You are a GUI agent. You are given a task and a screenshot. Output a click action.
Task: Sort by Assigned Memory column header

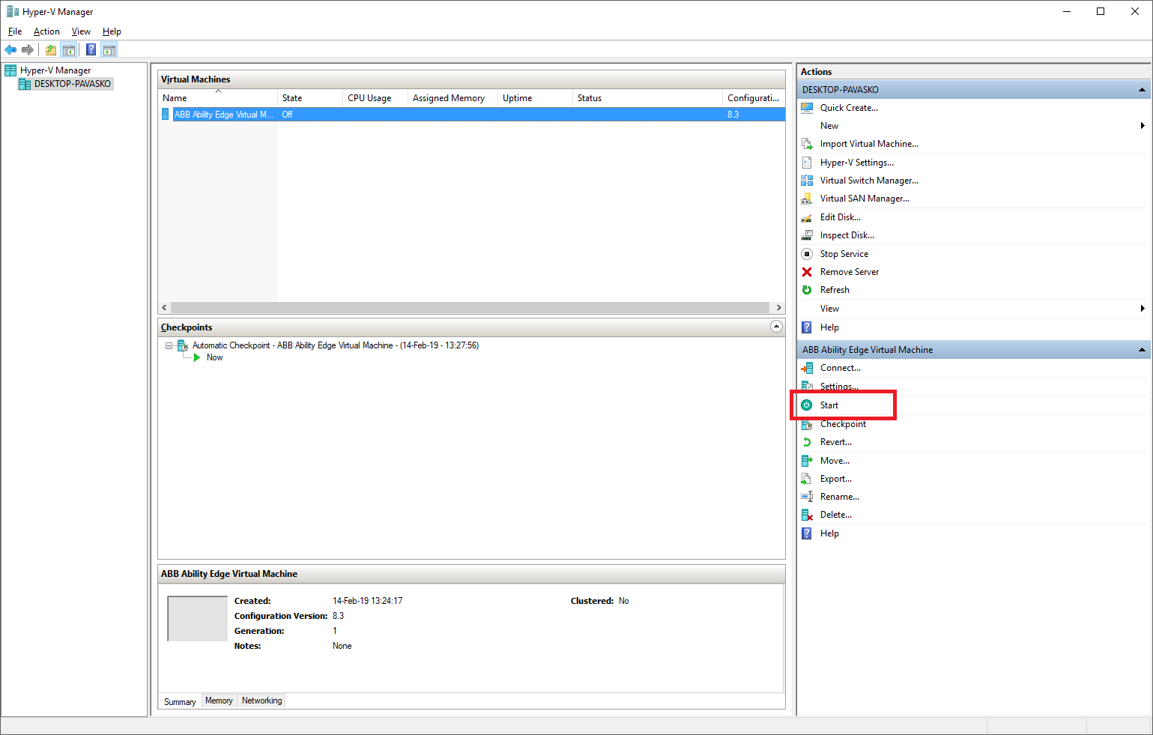[453, 98]
